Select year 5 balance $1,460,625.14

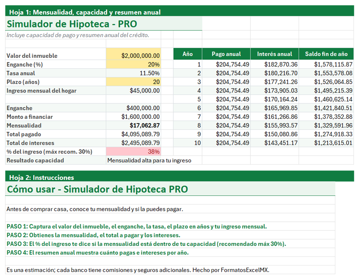coord(326,99)
